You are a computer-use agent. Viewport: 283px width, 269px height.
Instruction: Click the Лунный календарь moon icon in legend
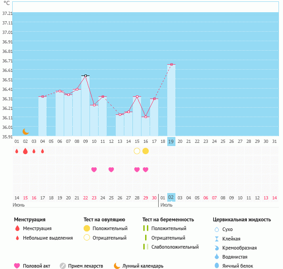[x=117, y=266]
